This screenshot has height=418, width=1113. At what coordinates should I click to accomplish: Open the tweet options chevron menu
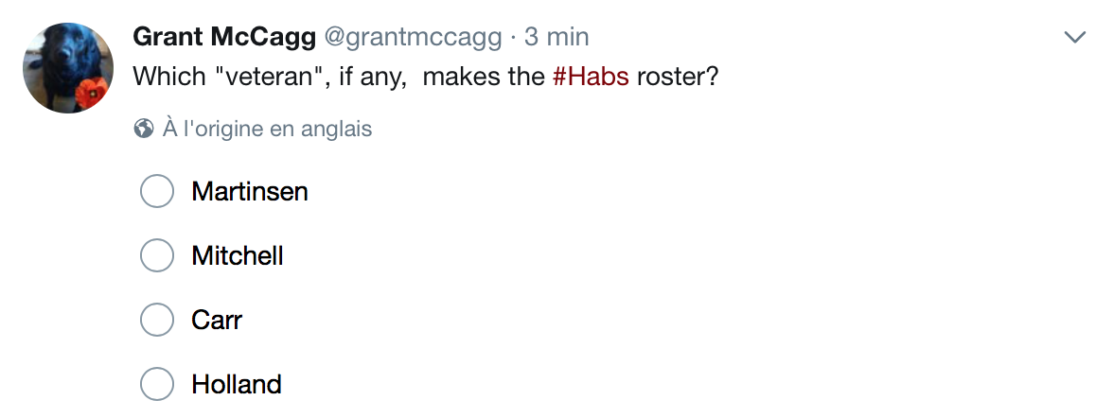click(1075, 37)
